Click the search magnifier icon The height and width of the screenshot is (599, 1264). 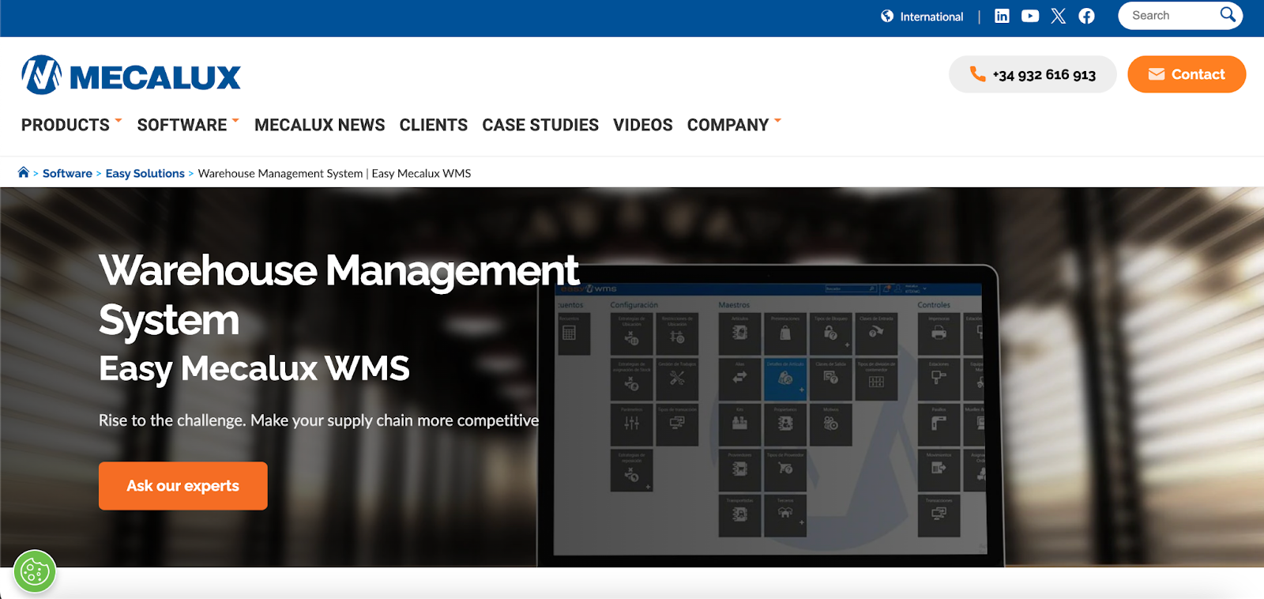pos(1228,15)
